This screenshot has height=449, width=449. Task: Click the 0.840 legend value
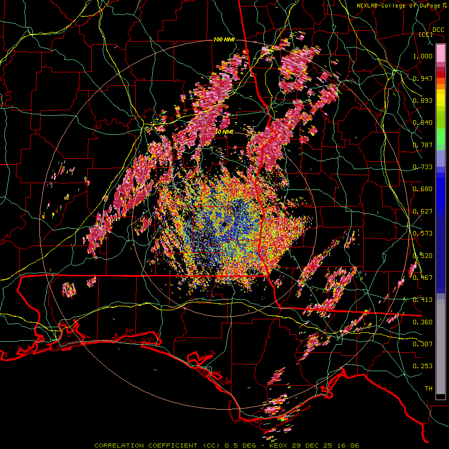pyautogui.click(x=423, y=123)
